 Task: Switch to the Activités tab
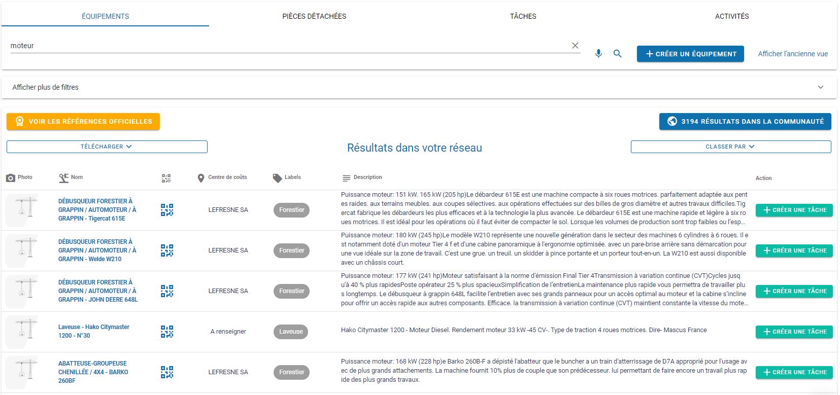tap(732, 16)
